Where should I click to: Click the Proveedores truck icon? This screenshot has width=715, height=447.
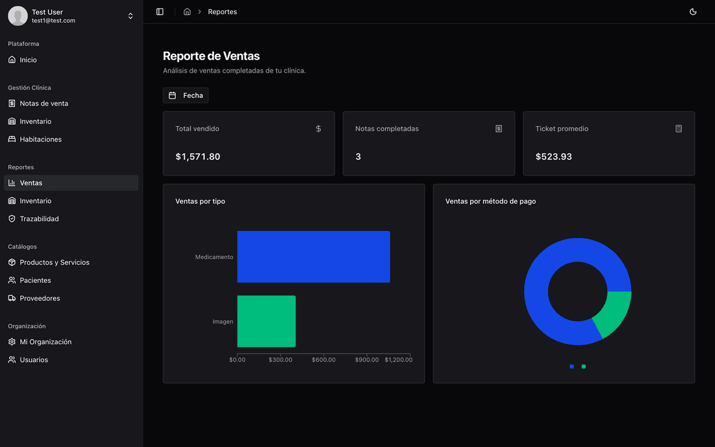coord(12,298)
